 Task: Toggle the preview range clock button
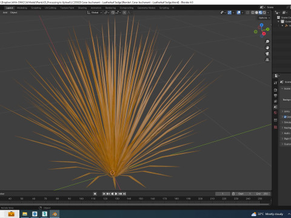click(x=233, y=194)
